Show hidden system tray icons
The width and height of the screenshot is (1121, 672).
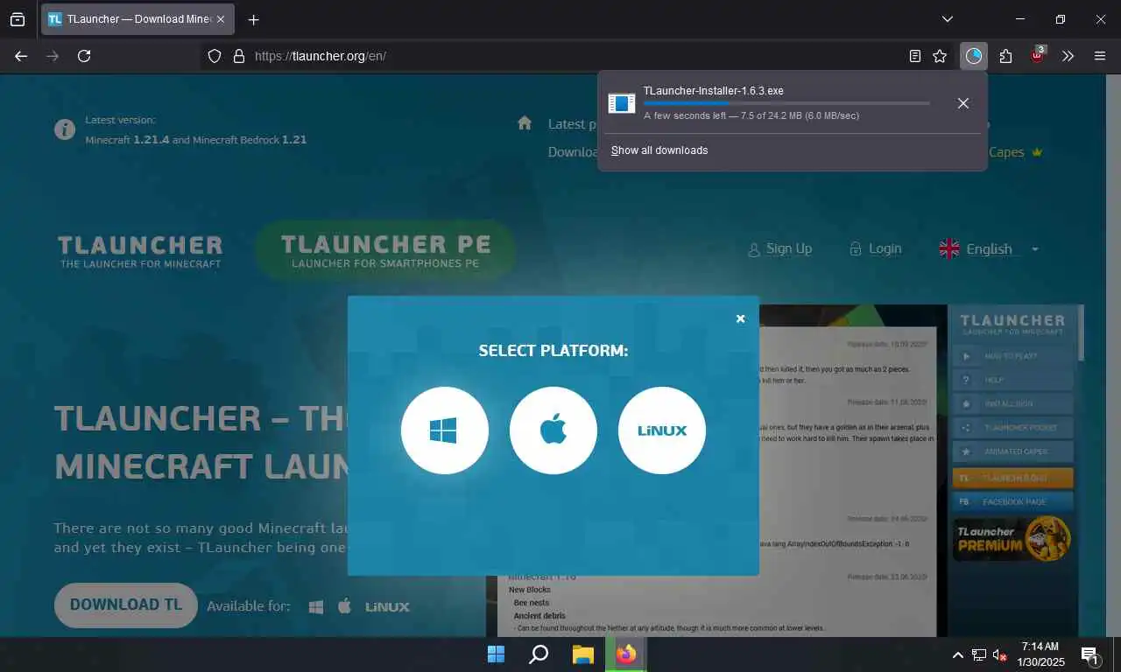[958, 654]
